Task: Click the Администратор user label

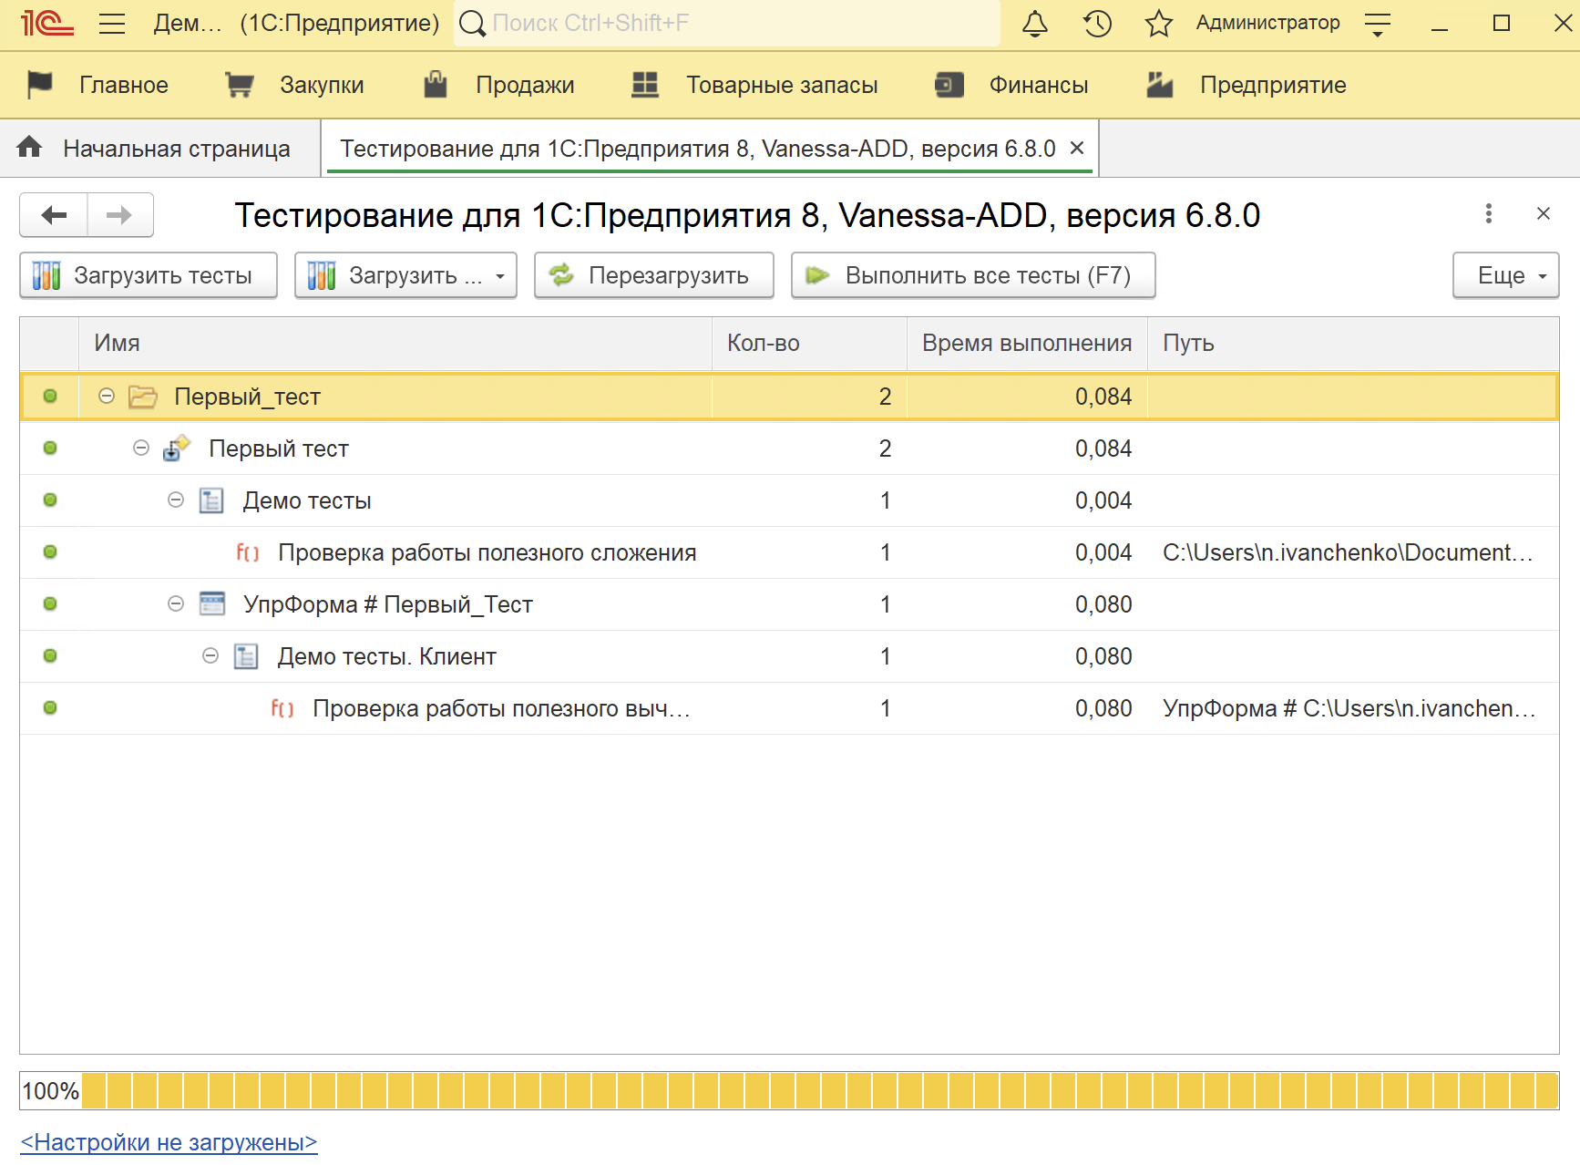Action: (1267, 23)
